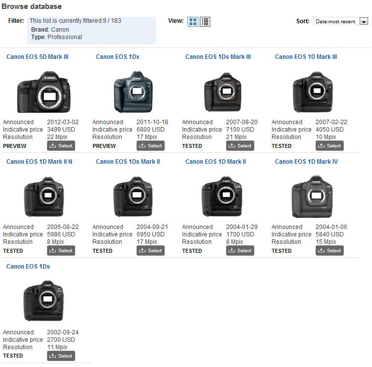Select the Canon EOS 1D Mark IV camera
The image size is (372, 367).
[329, 250]
